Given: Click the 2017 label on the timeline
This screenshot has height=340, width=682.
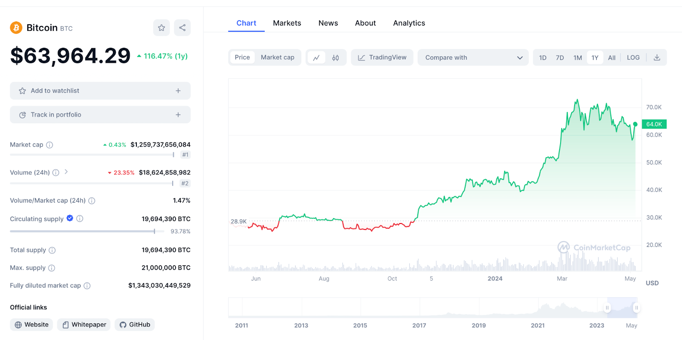Looking at the screenshot, I should pos(419,325).
